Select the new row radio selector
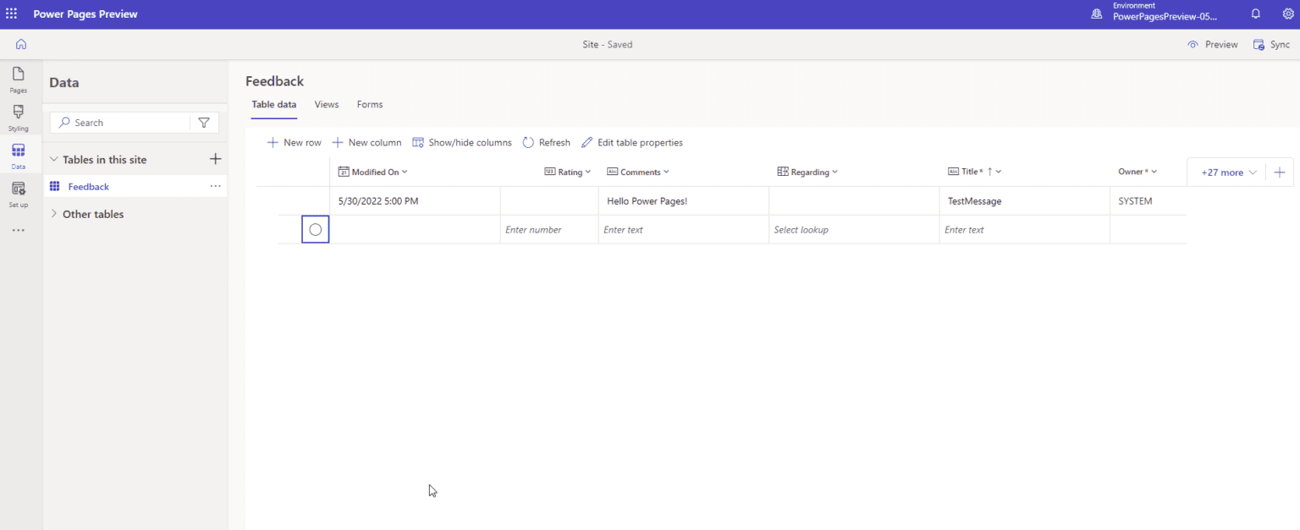 coord(315,229)
